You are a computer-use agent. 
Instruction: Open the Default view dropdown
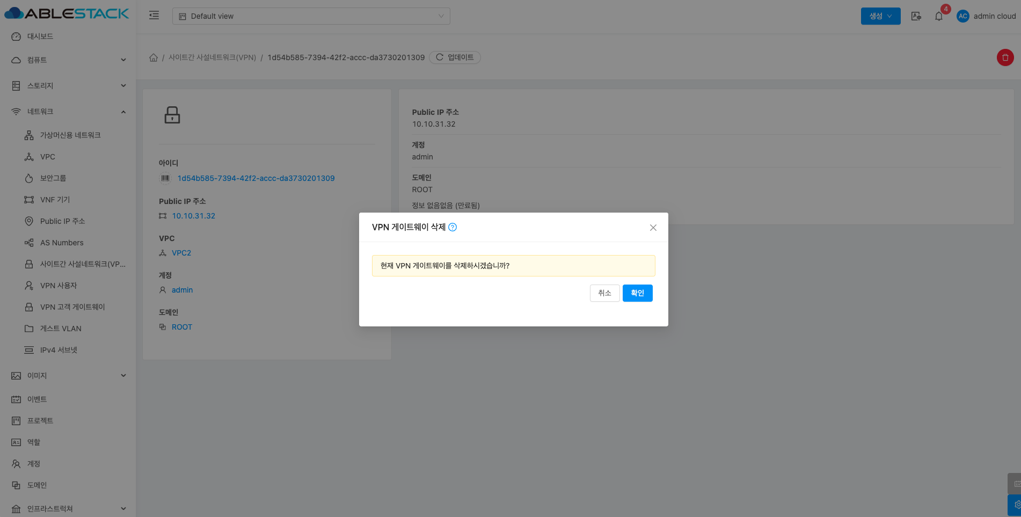(311, 16)
